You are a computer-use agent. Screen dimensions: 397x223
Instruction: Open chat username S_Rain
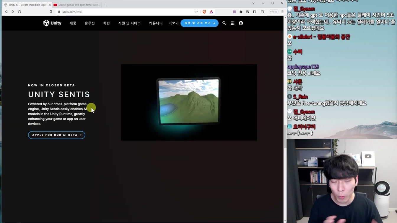(x=300, y=97)
